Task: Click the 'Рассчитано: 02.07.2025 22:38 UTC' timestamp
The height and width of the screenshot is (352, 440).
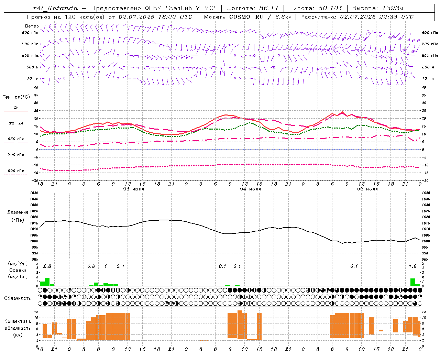Action: tap(357, 17)
